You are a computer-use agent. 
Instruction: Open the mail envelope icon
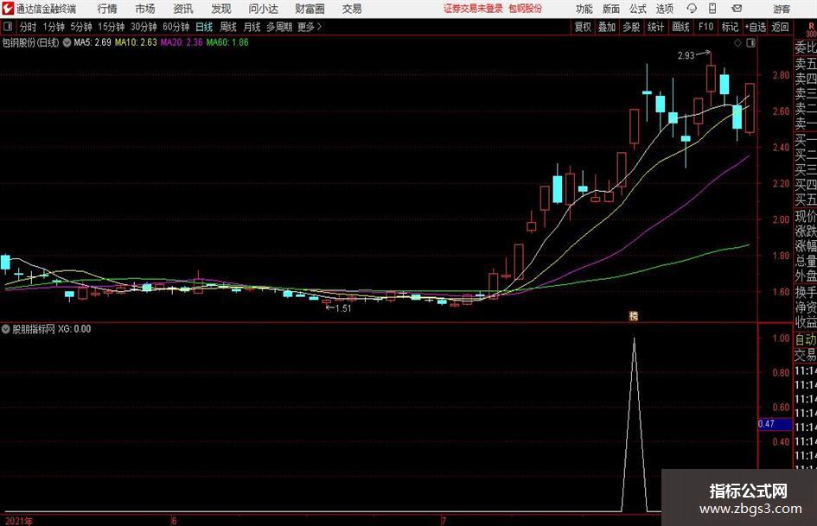(x=737, y=9)
